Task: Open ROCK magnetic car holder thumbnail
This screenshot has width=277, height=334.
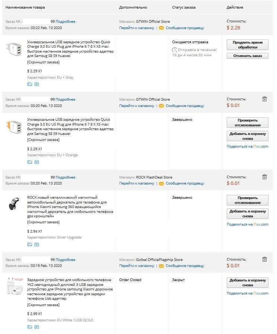Action: 14,204
